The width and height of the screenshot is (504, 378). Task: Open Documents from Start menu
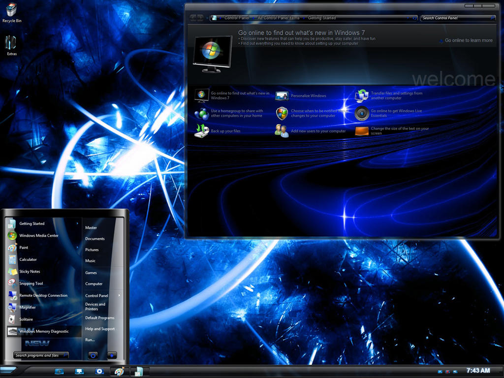pyautogui.click(x=95, y=239)
